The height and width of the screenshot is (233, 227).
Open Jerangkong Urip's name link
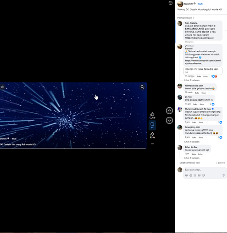click(x=192, y=127)
